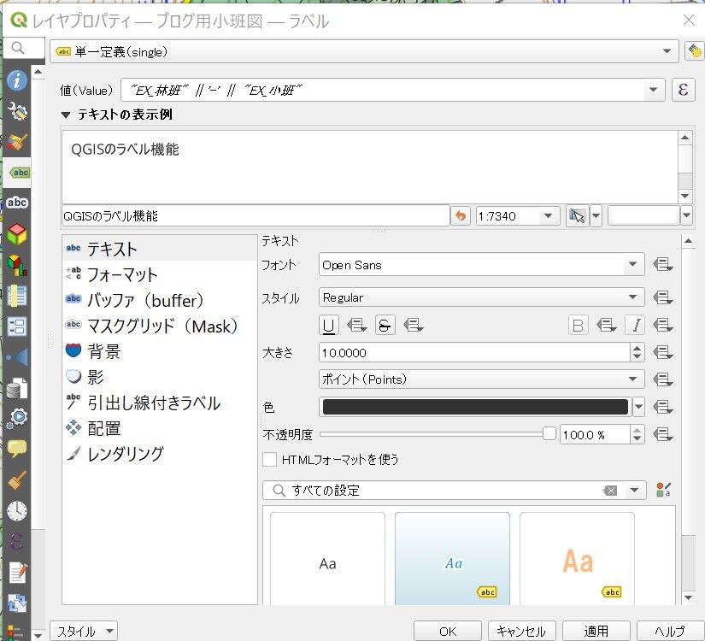Open the Joins arrow tab
The height and width of the screenshot is (641, 705).
click(17, 357)
